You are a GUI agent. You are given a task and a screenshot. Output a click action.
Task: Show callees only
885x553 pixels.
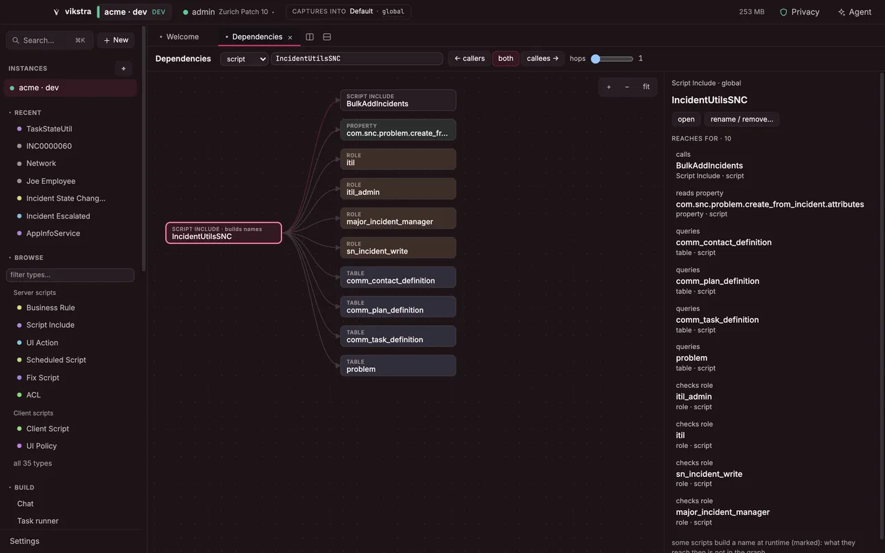click(543, 59)
